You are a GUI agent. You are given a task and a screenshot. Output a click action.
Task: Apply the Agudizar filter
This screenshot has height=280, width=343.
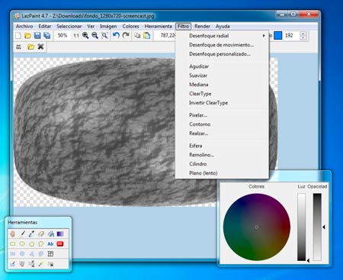222,66
